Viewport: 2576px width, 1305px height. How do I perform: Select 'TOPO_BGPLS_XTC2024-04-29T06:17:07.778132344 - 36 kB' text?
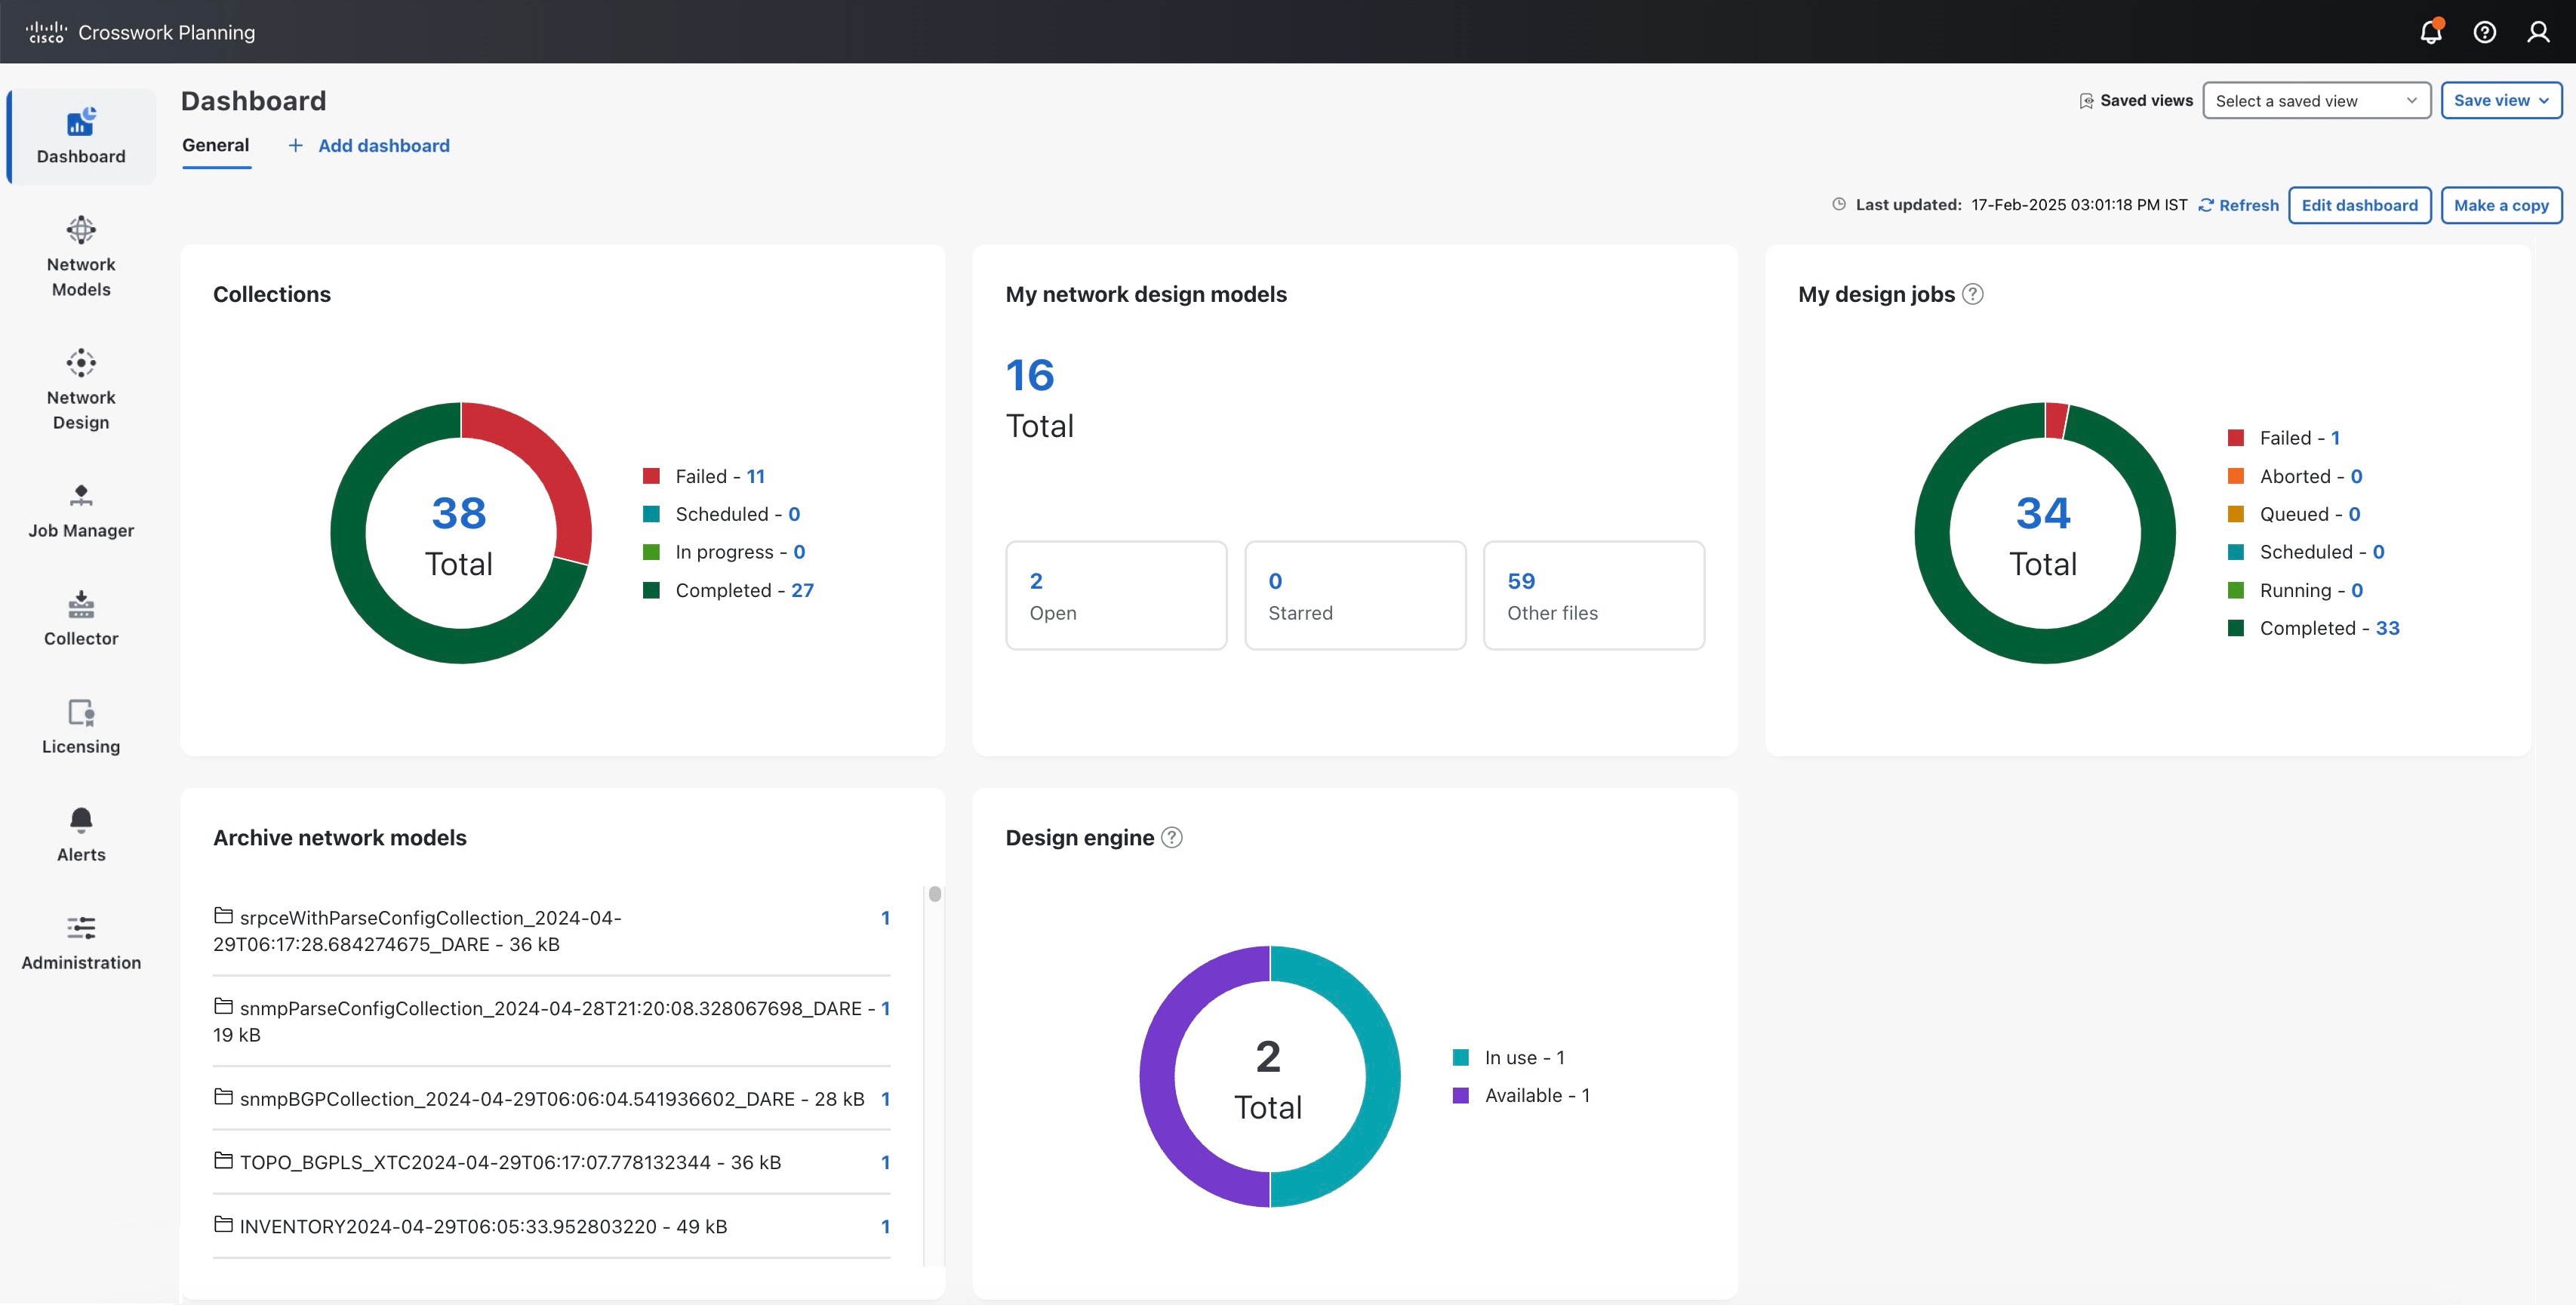pos(510,1162)
